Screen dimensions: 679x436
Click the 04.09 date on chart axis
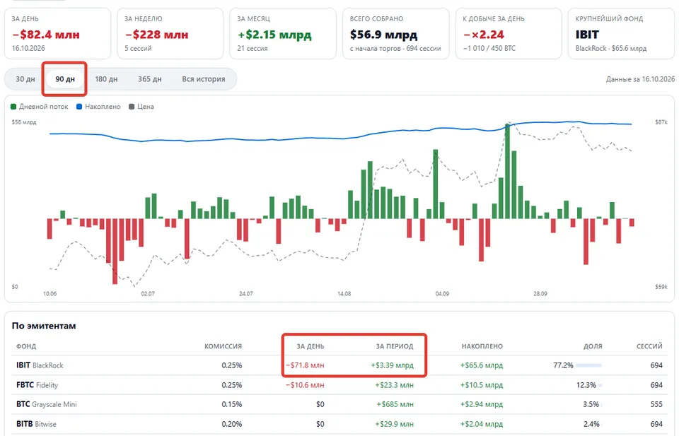click(x=442, y=294)
